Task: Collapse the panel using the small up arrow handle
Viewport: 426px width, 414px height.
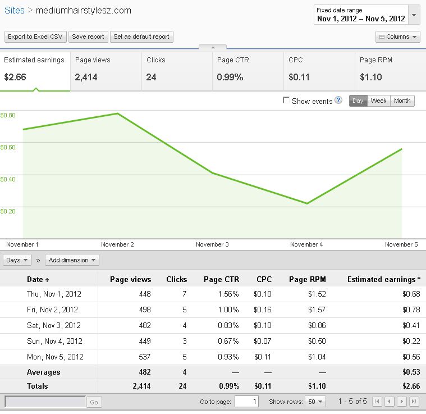Action: point(213,47)
